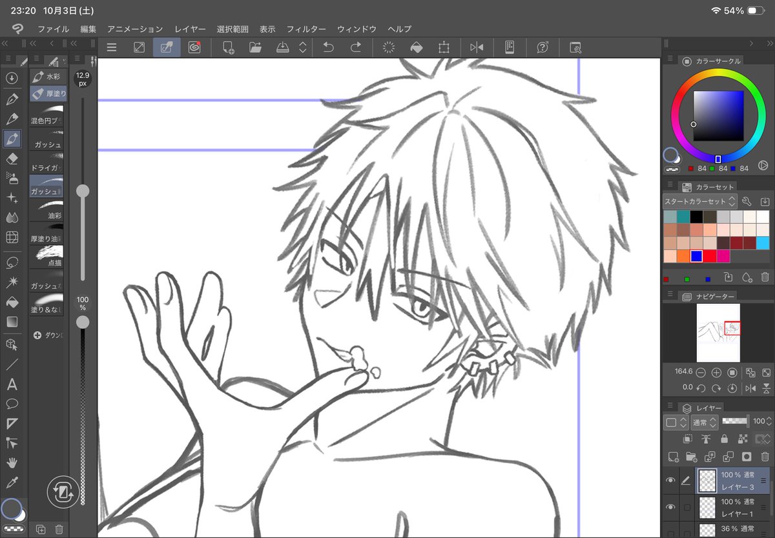Image resolution: width=775 pixels, height=538 pixels.
Task: Rotate canvas left in Navigator
Action: pyautogui.click(x=701, y=388)
